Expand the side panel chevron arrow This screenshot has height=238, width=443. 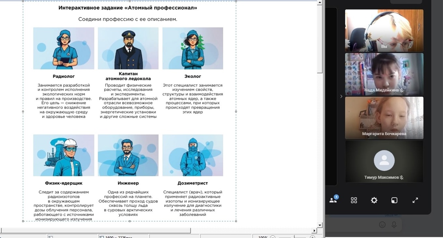click(x=341, y=96)
